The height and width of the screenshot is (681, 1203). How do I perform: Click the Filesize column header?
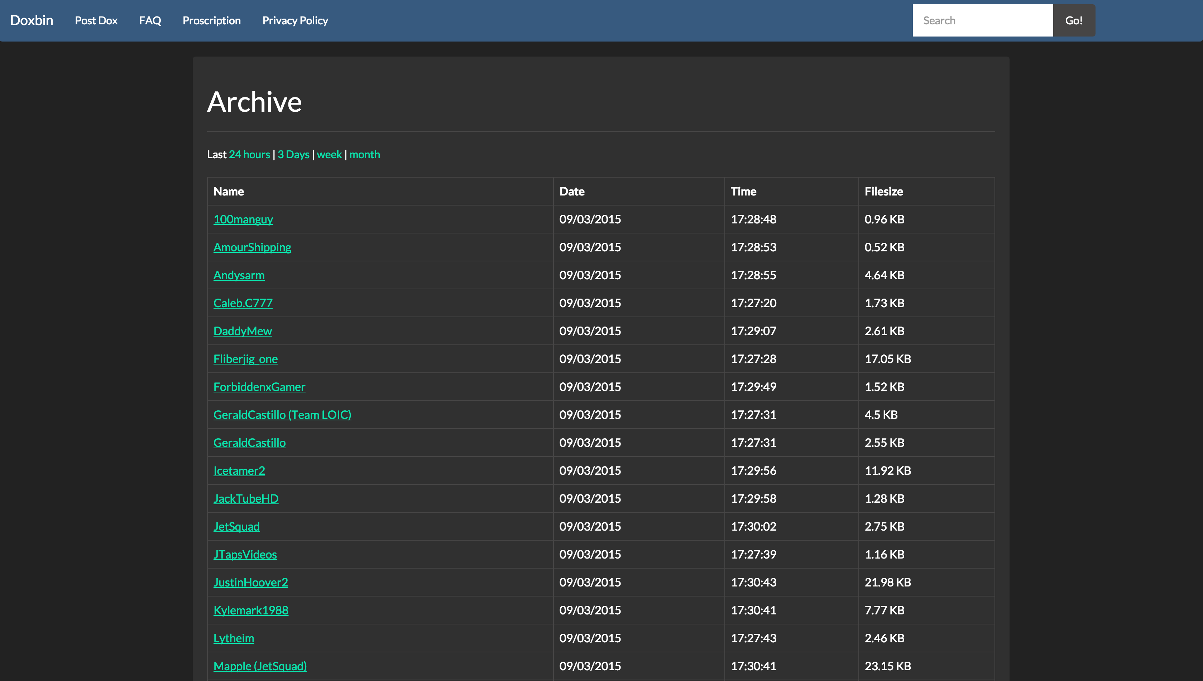coord(883,191)
